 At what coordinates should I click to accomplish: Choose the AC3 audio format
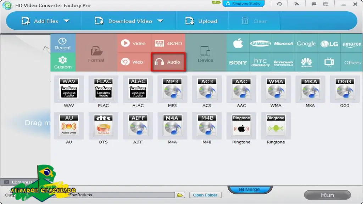point(207,89)
